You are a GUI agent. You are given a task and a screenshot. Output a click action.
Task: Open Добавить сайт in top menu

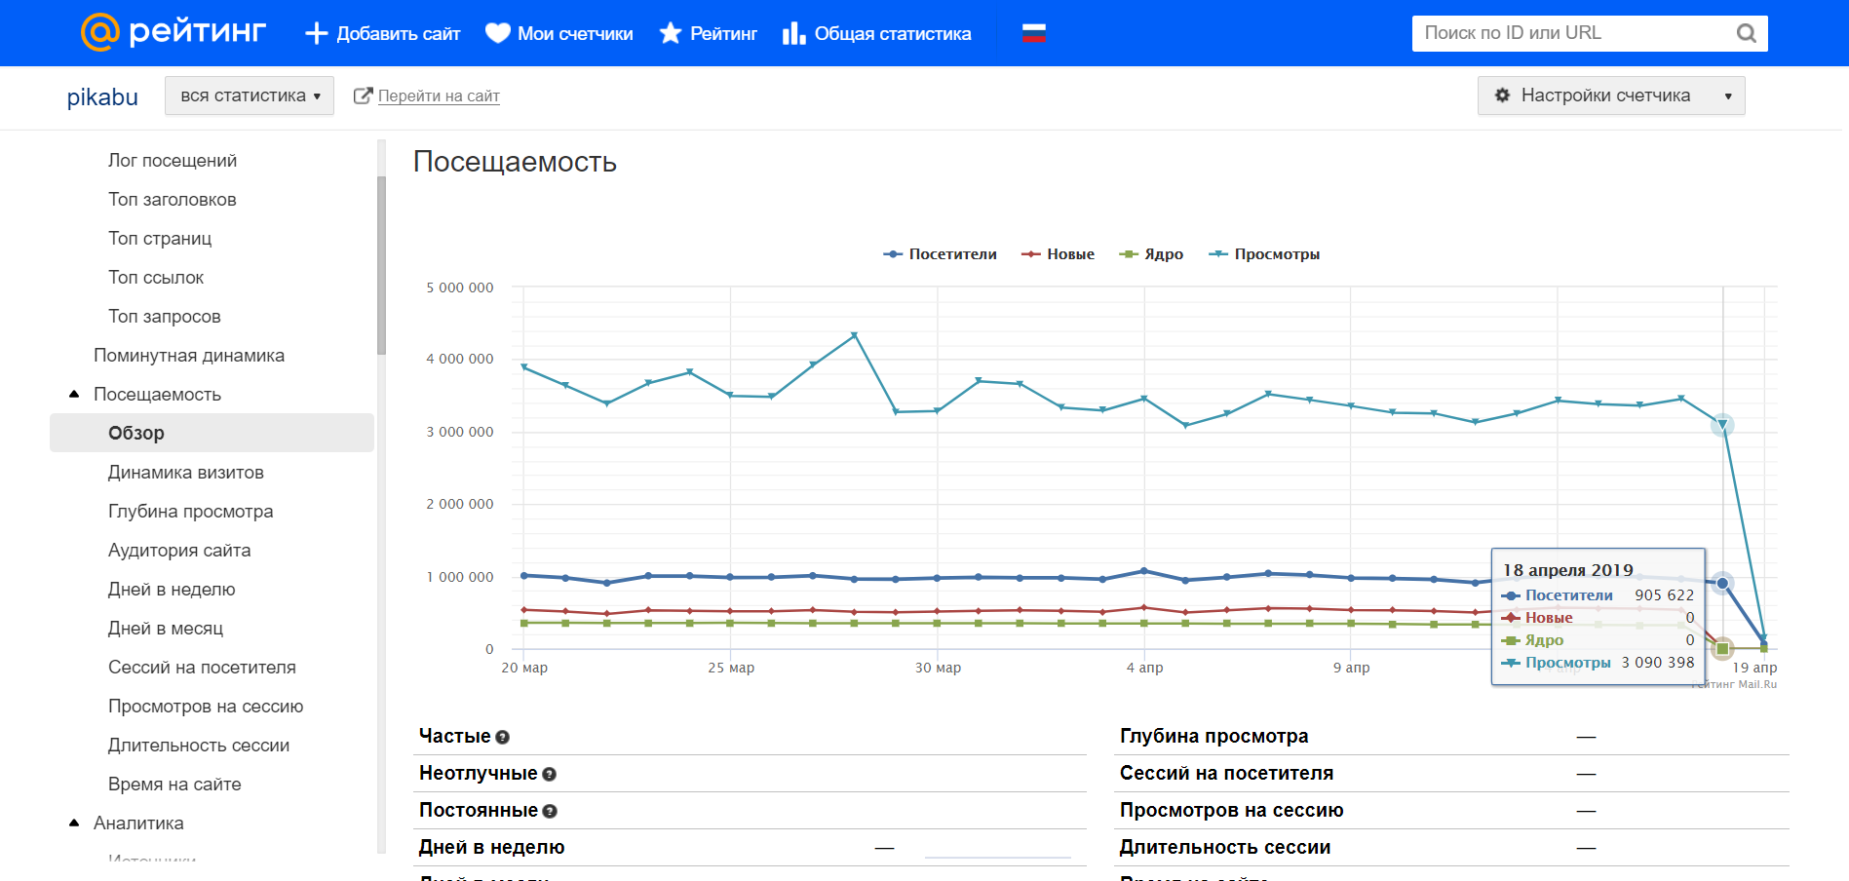coord(382,33)
